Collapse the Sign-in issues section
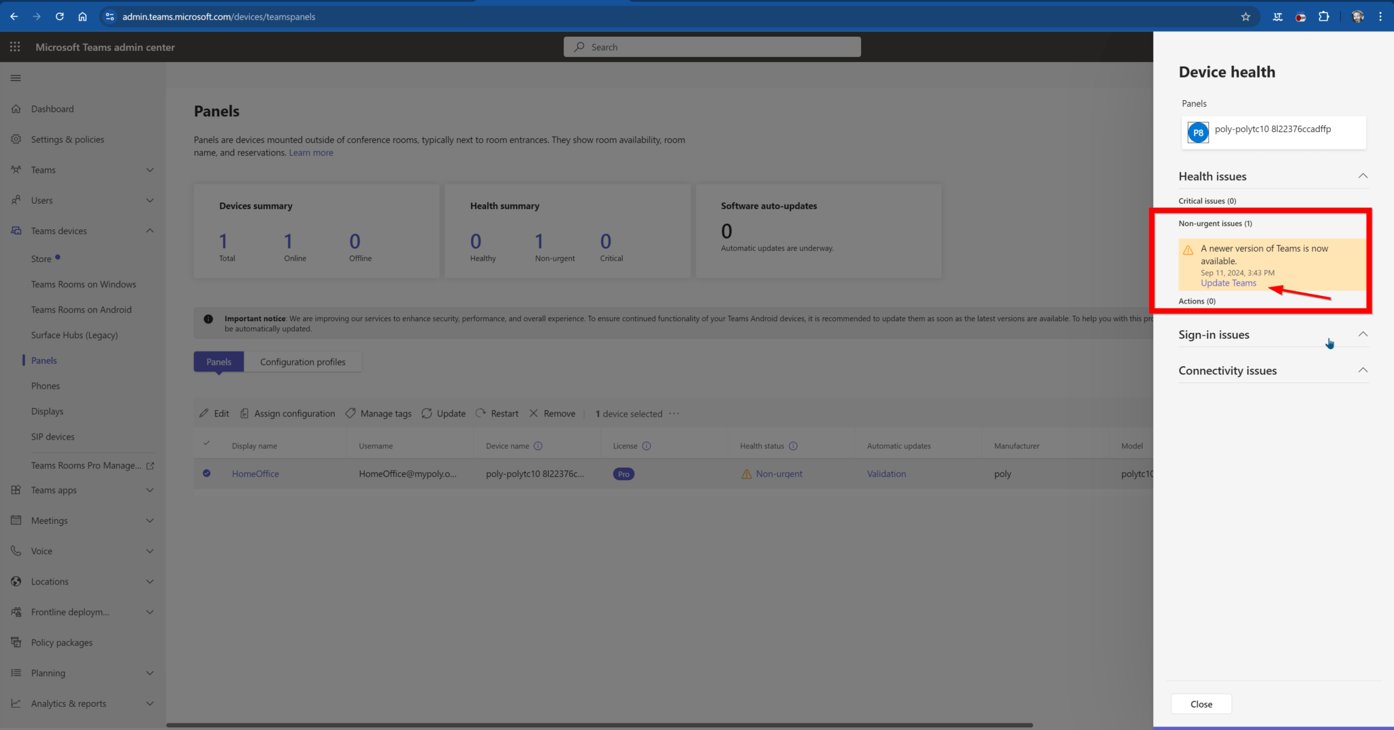 click(x=1363, y=334)
